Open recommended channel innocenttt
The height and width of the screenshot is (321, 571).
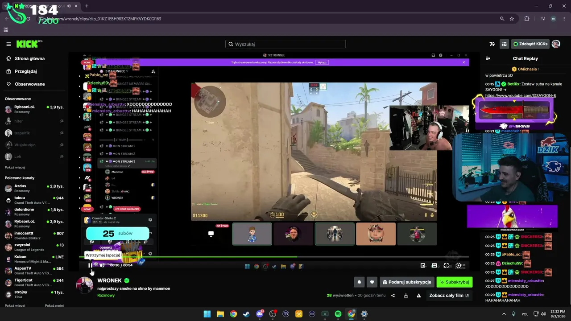click(x=34, y=235)
